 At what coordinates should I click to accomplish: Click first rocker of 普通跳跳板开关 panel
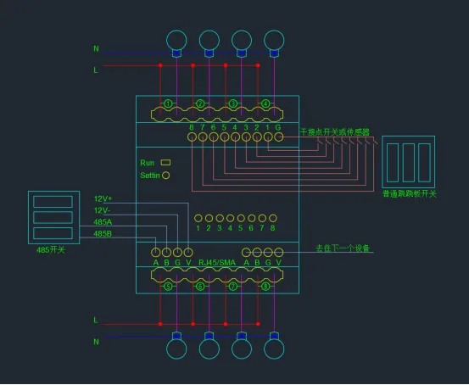point(393,163)
